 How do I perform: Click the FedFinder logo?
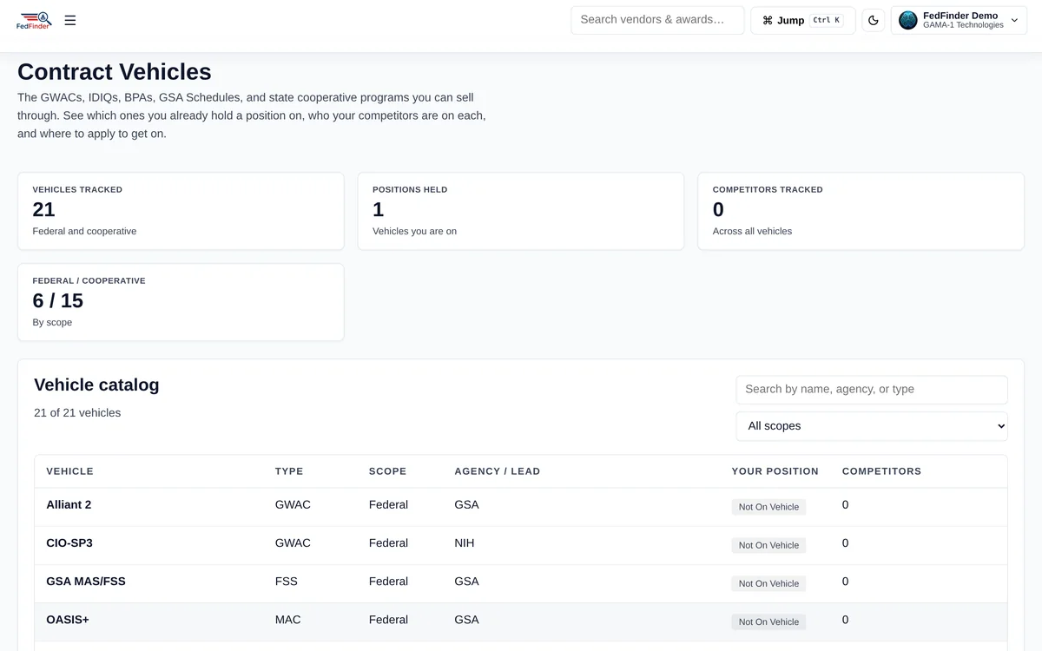click(x=34, y=20)
